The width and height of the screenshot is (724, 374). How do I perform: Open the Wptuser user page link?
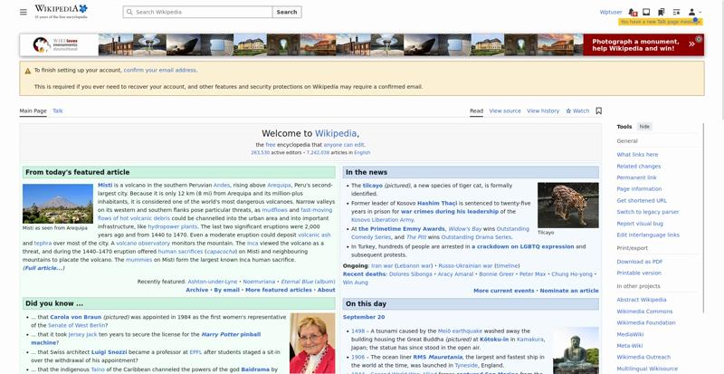[611, 12]
